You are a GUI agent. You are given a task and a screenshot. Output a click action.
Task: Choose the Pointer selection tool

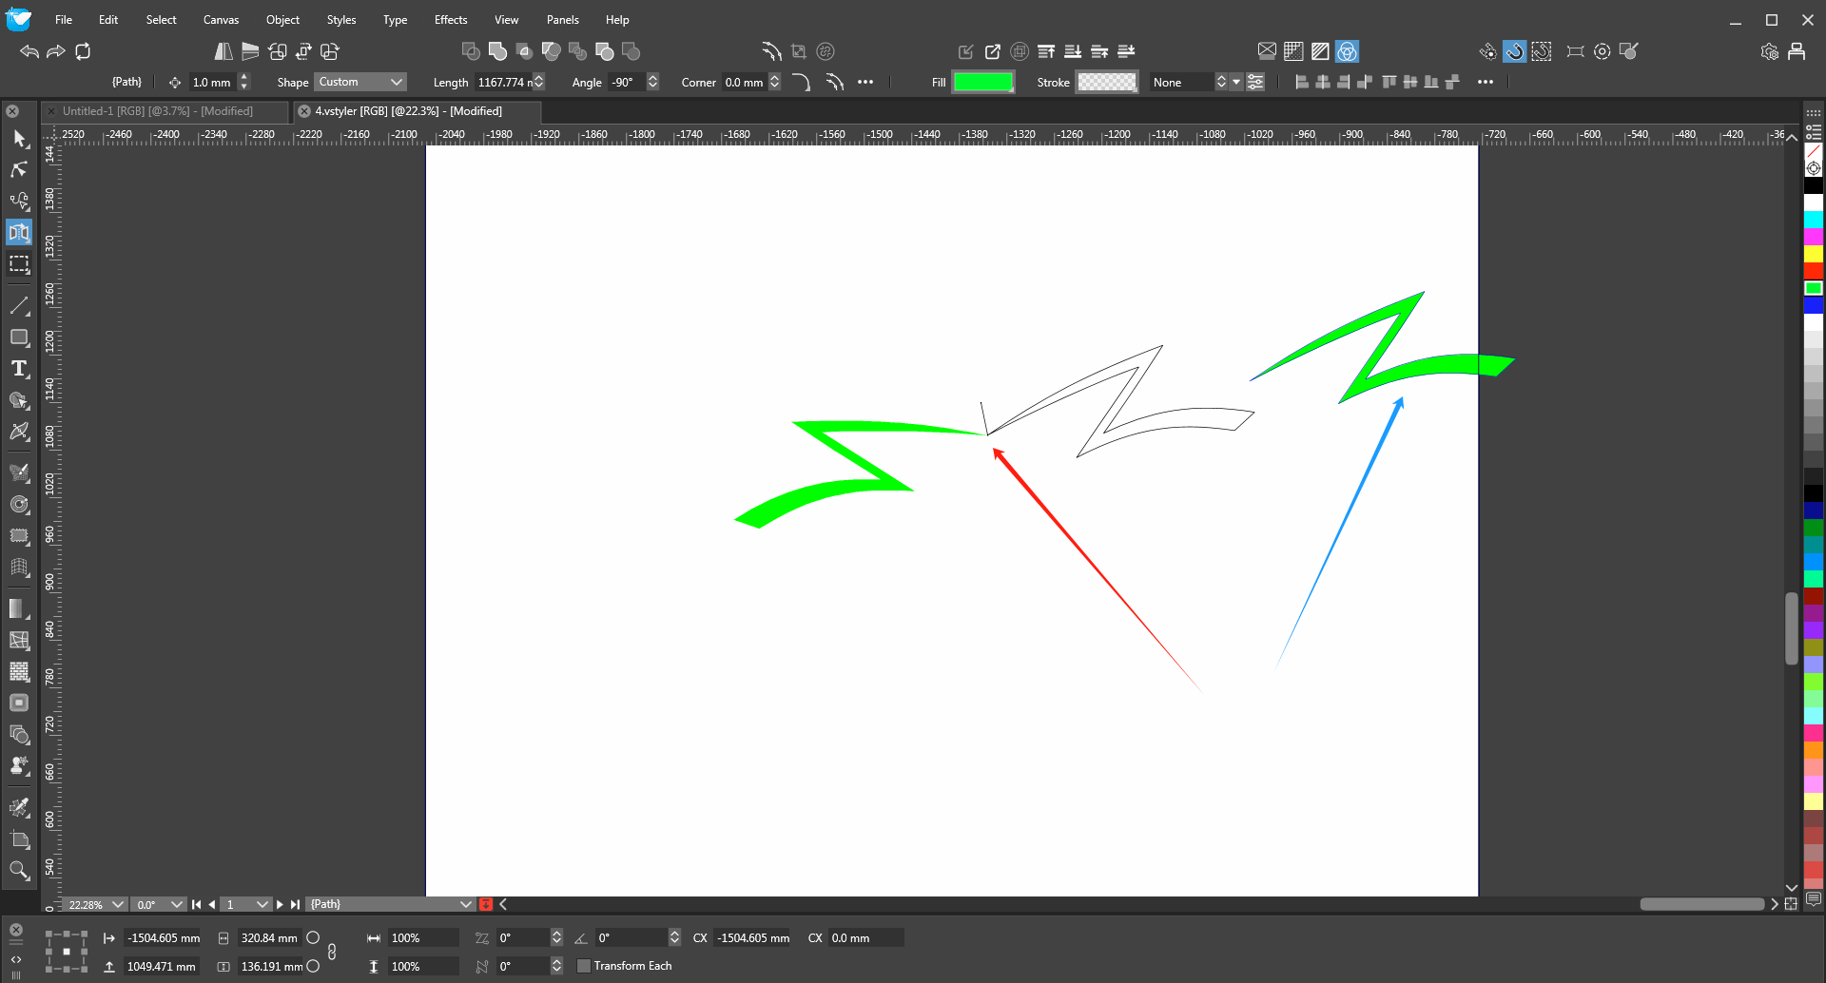click(19, 139)
